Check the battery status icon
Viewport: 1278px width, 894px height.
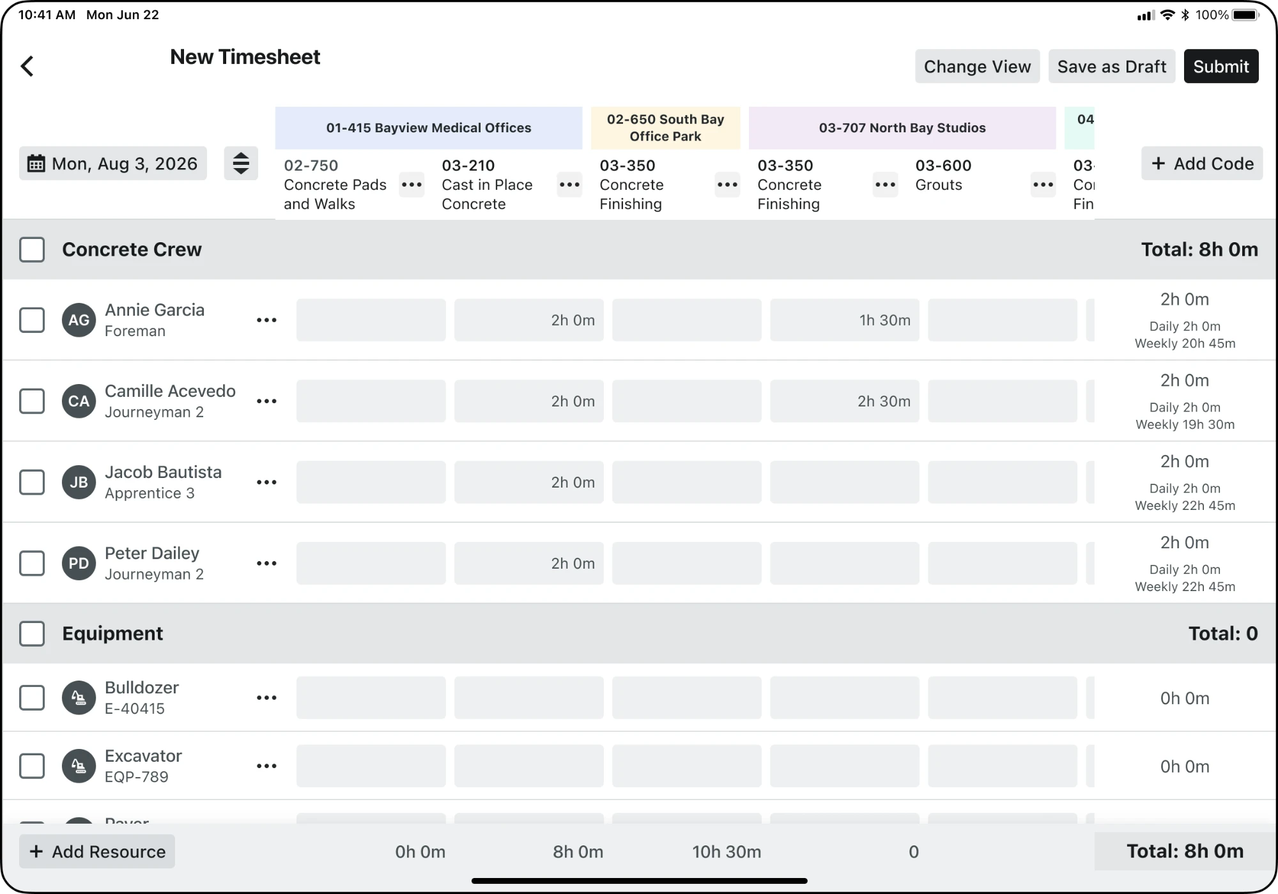coord(1246,15)
